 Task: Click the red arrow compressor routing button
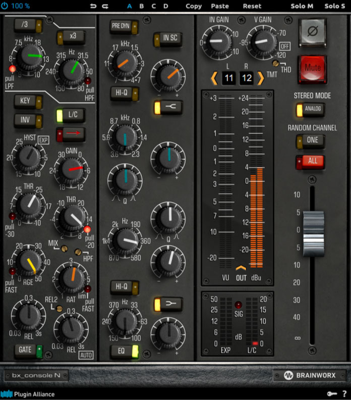point(71,134)
